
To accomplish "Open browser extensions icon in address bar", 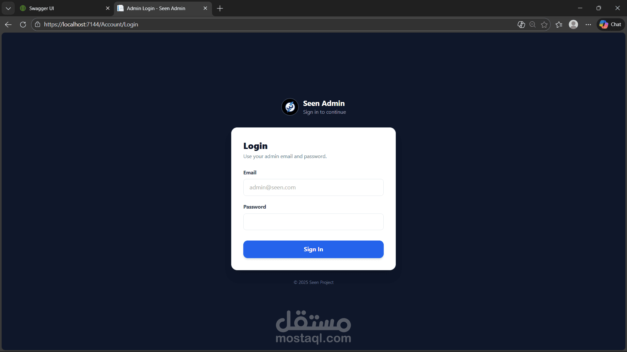I will 521,24.
